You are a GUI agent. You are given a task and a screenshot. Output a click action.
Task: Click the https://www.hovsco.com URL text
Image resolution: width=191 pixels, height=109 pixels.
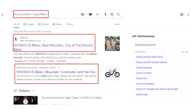tap(30, 41)
